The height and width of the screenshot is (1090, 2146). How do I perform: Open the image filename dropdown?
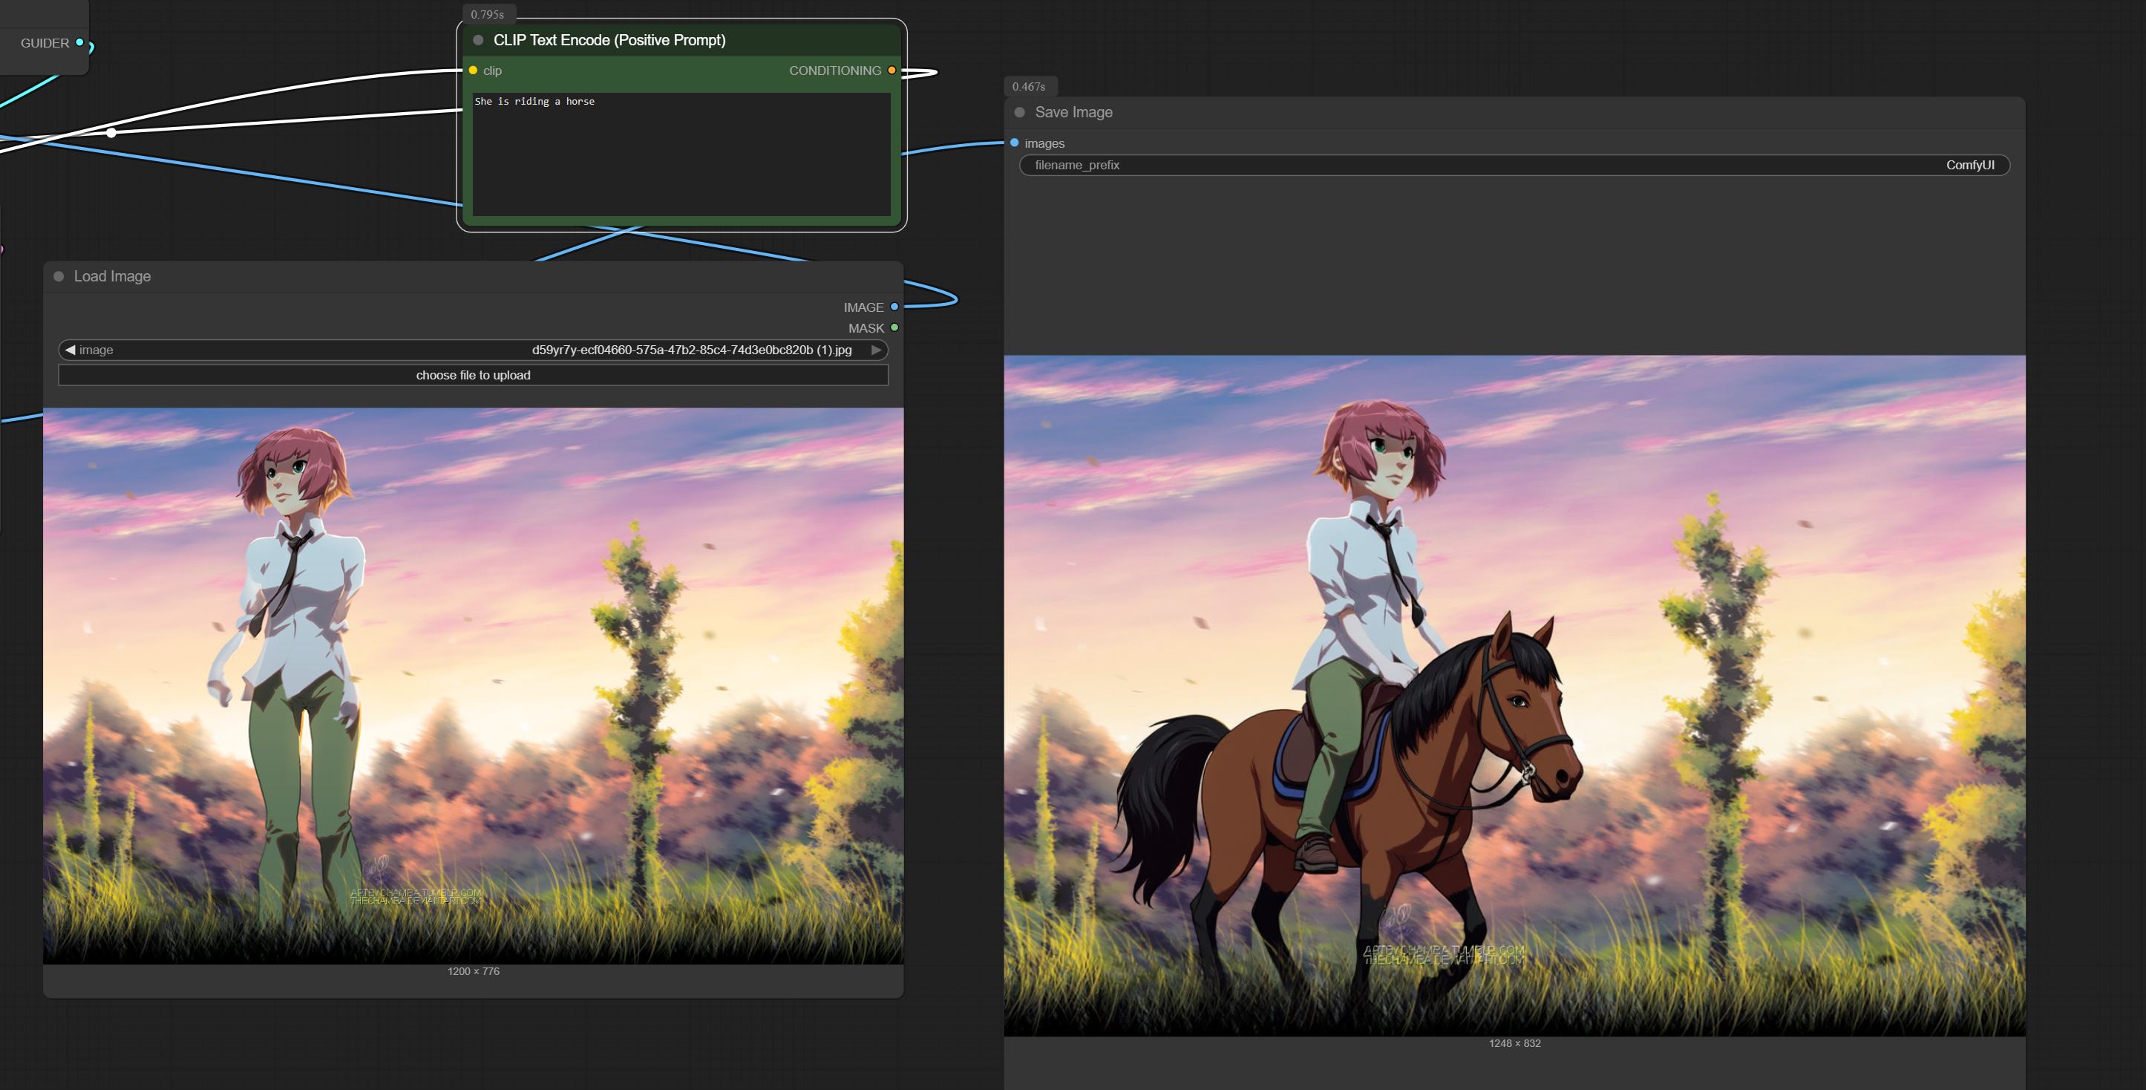[473, 350]
